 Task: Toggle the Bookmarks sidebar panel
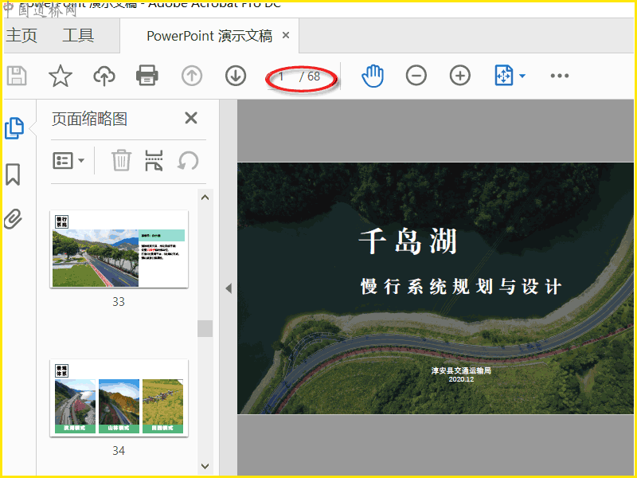13,174
